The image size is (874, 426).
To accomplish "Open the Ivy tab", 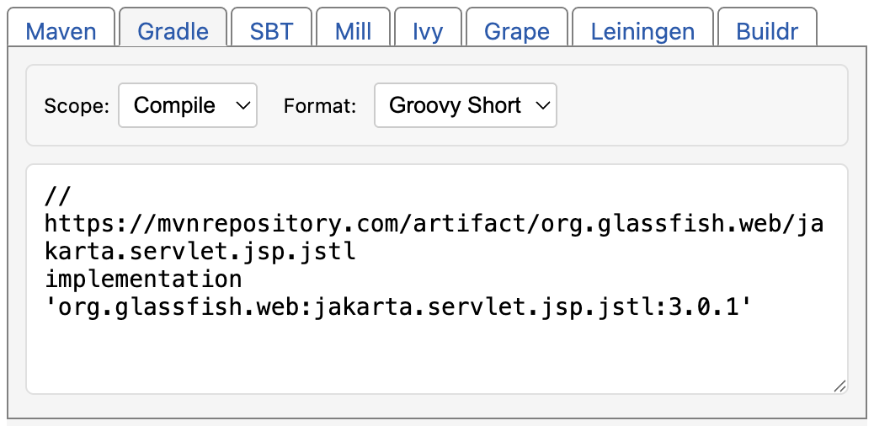I will 428,27.
